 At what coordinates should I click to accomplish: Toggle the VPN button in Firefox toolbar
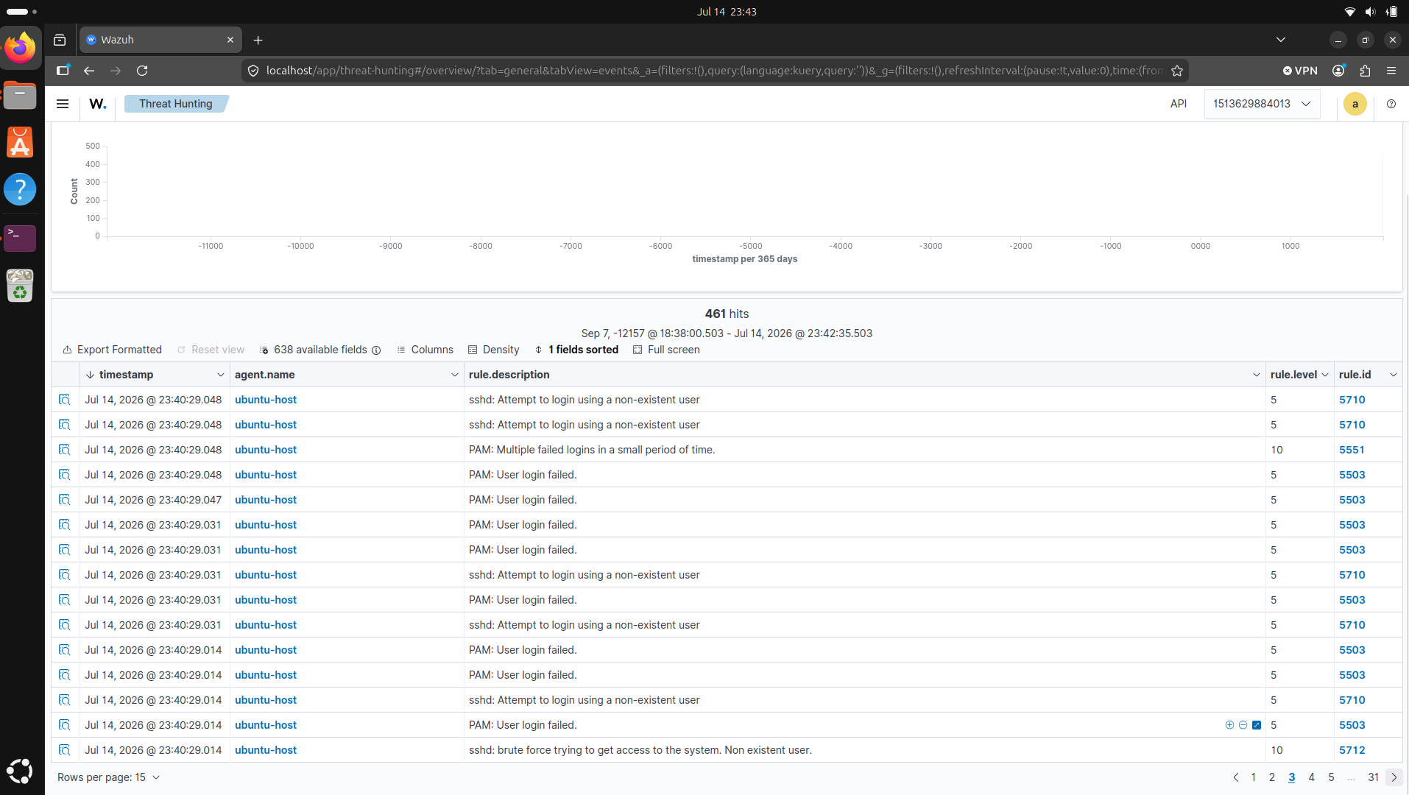click(x=1300, y=71)
